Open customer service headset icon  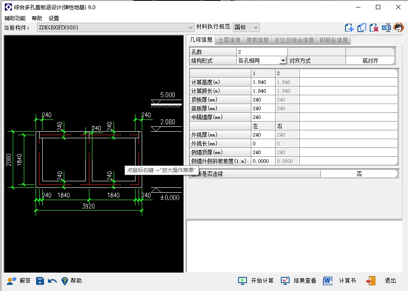(x=399, y=28)
